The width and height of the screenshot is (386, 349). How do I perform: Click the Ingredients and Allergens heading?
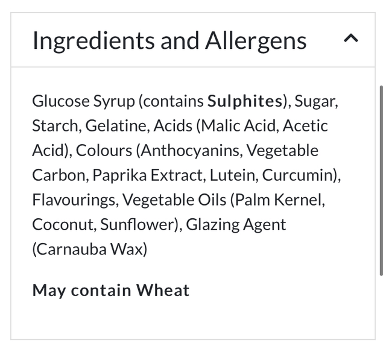coord(169,40)
